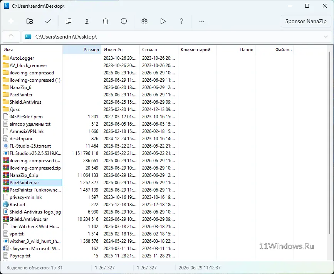334x274 pixels.
Task: Select the NanaZip_6 folder icon
Action: coord(5,87)
